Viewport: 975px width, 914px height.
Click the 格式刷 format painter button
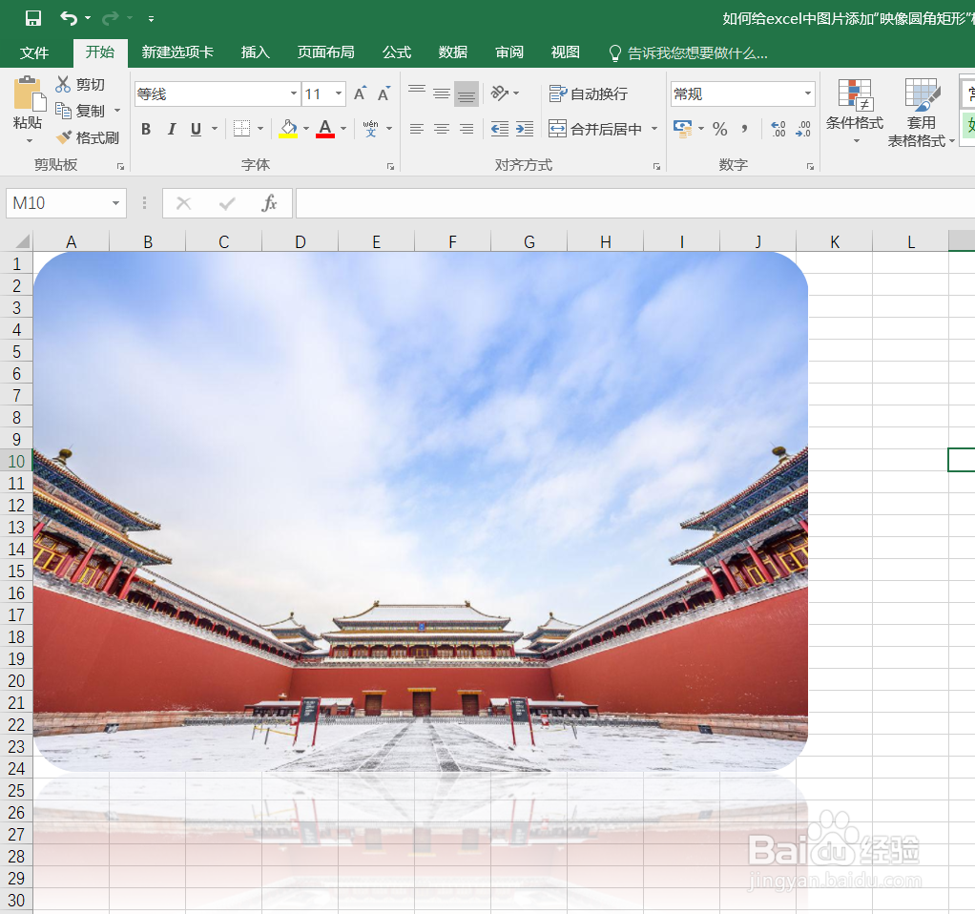click(x=88, y=137)
